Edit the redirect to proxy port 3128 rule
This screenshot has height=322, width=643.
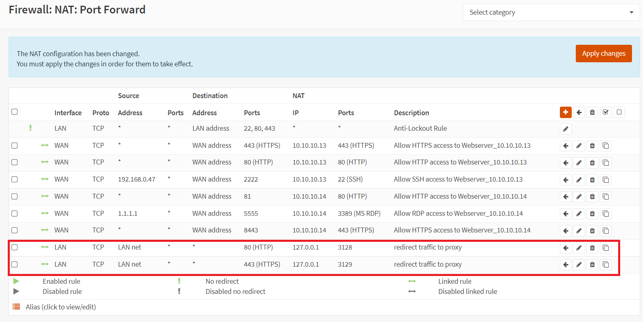point(579,248)
